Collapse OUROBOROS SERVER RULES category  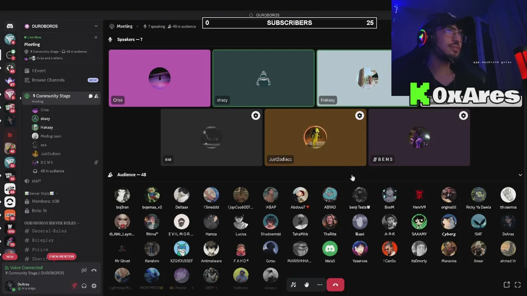pos(52,223)
